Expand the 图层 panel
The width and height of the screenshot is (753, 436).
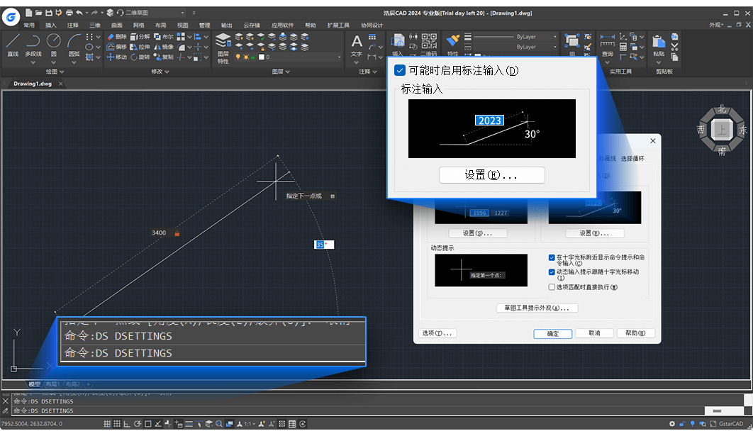pyautogui.click(x=281, y=72)
